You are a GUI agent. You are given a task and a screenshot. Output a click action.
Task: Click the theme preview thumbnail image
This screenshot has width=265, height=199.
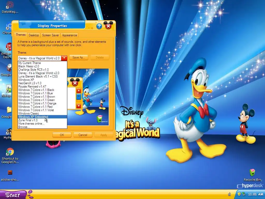[x=88, y=97]
